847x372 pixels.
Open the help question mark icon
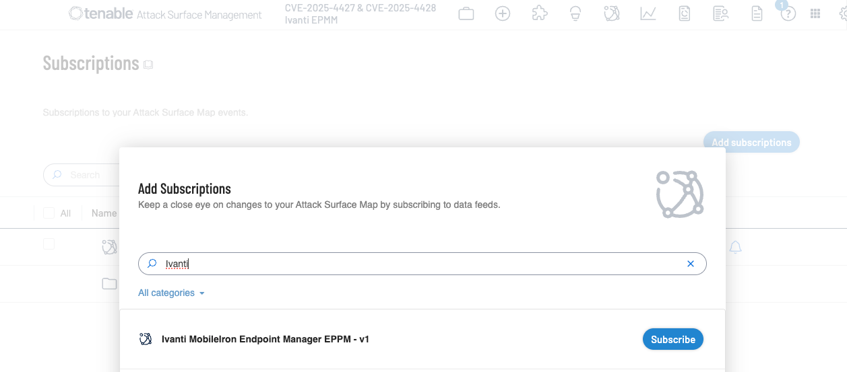[788, 15]
